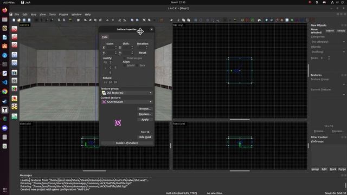The width and height of the screenshot is (347, 195).
Task: Select the red arrow tool in left toolbox
Action: click(15, 29)
